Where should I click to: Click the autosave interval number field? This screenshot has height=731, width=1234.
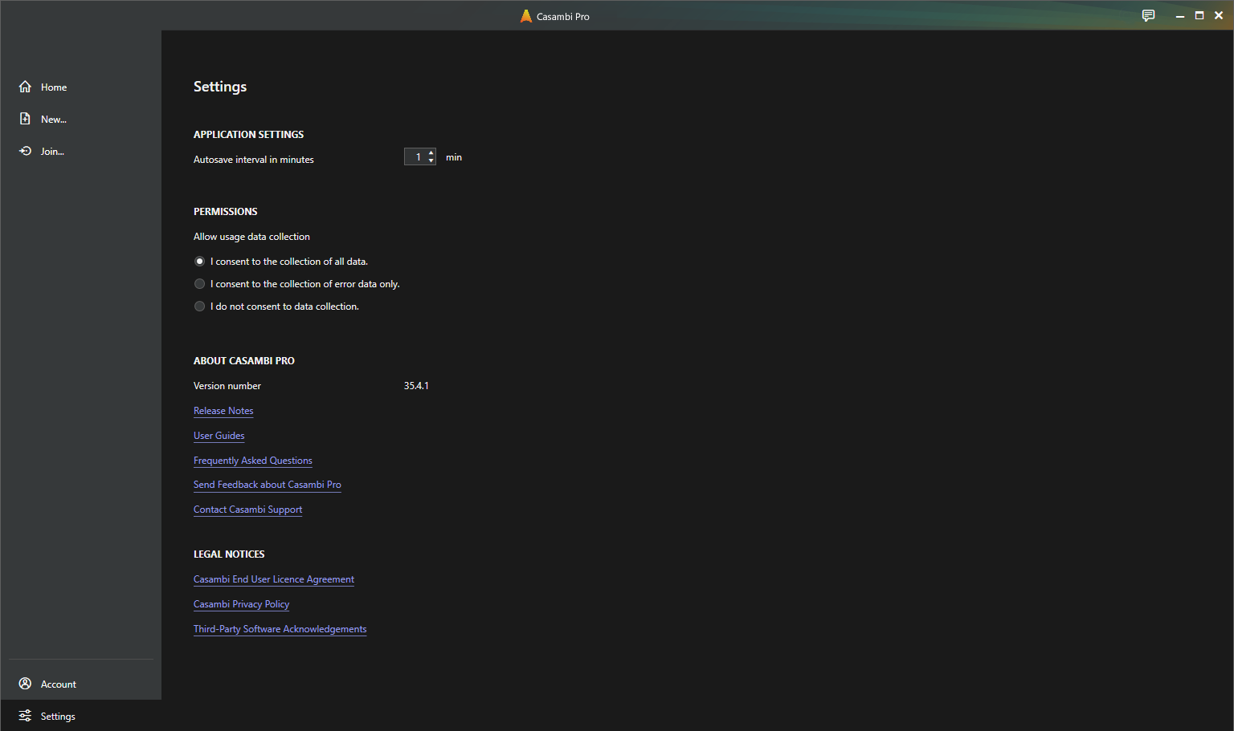(x=415, y=157)
